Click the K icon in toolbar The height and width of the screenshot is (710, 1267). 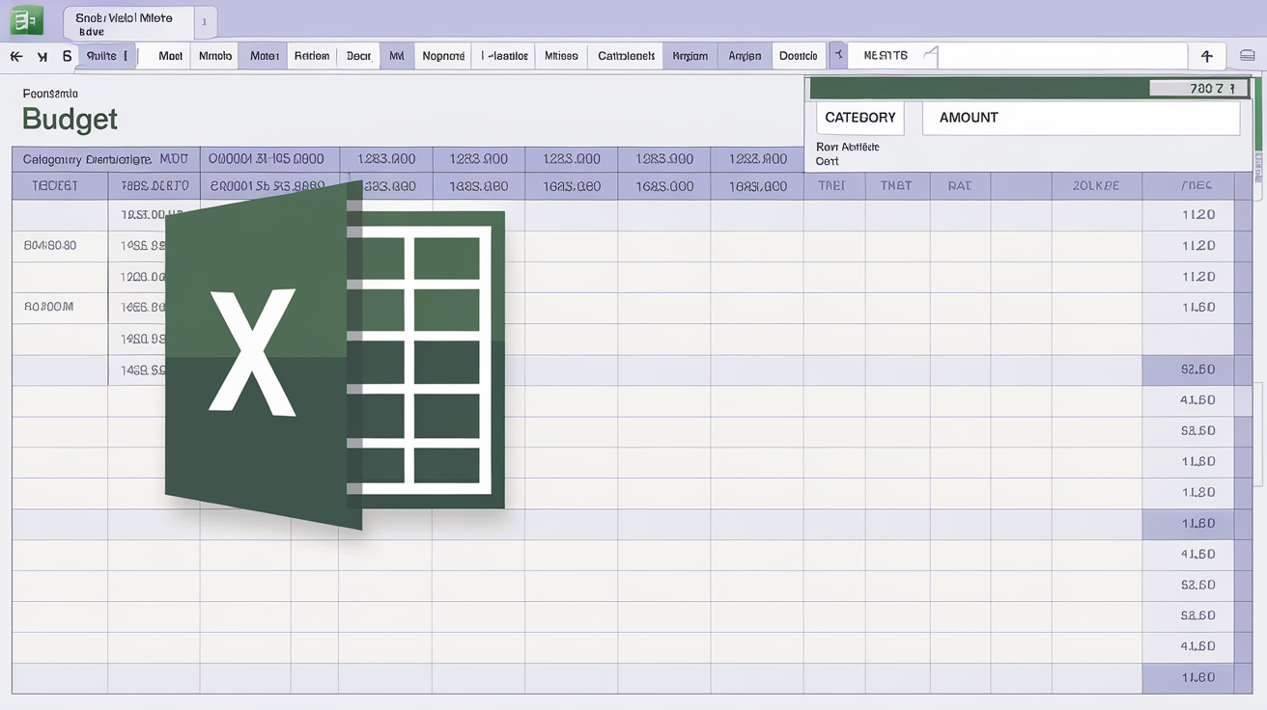click(x=42, y=57)
